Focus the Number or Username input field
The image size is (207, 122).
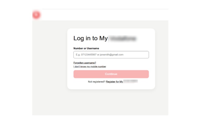click(x=111, y=55)
